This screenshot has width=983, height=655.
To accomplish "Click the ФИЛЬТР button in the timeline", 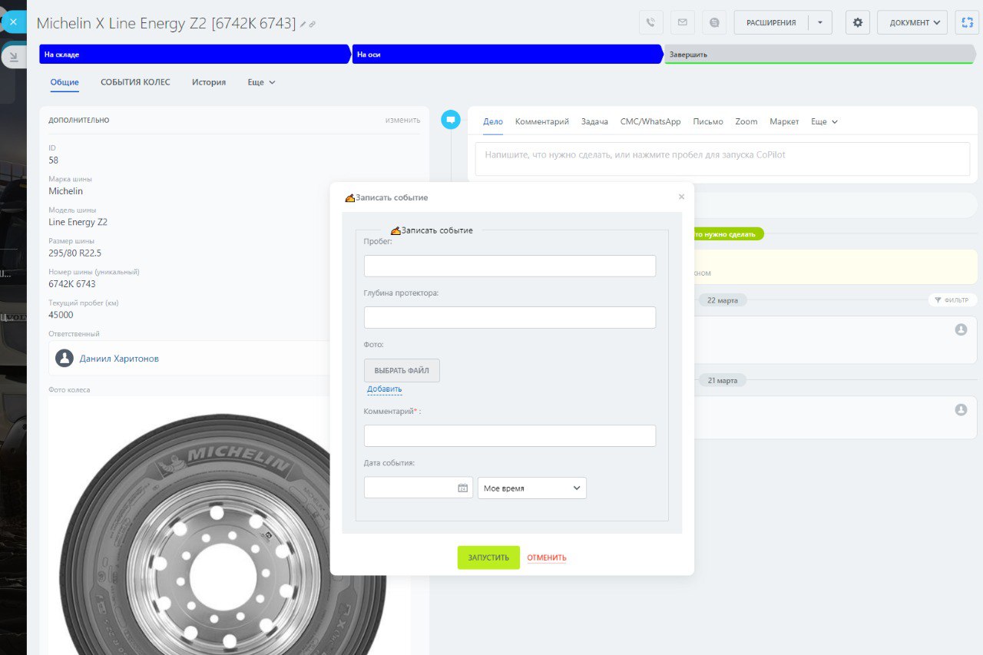I will click(x=952, y=300).
